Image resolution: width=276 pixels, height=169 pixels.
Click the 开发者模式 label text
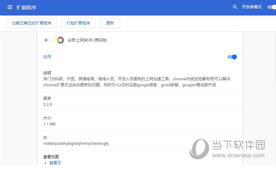(252, 7)
